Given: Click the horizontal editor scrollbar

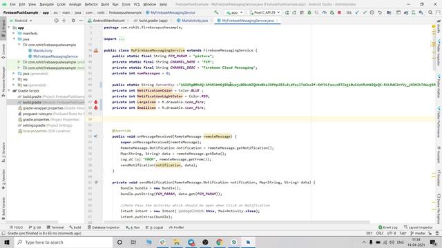Looking at the screenshot, I should (236, 222).
